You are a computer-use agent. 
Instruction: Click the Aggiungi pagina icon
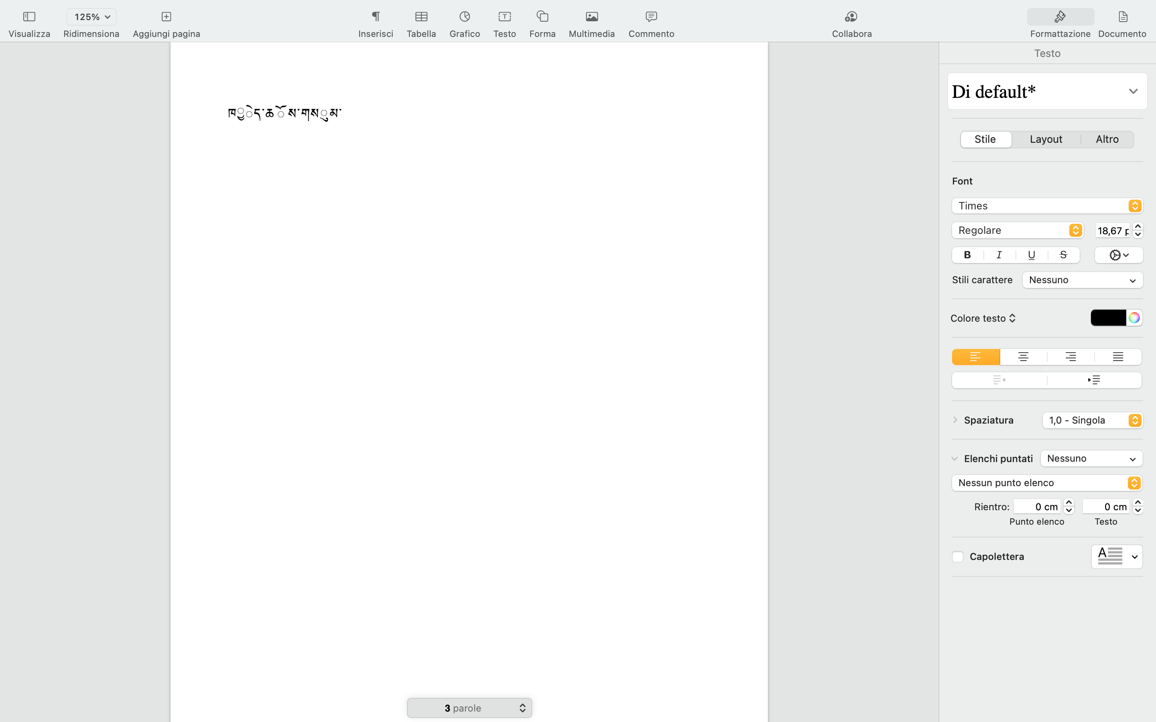click(166, 17)
